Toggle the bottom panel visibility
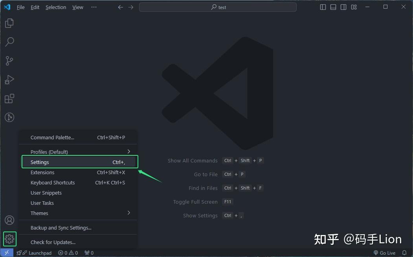The height and width of the screenshot is (257, 413). 333,7
